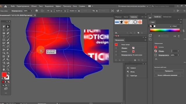Open Цвет panel menu
The width and height of the screenshot is (186, 104).
(180, 22)
